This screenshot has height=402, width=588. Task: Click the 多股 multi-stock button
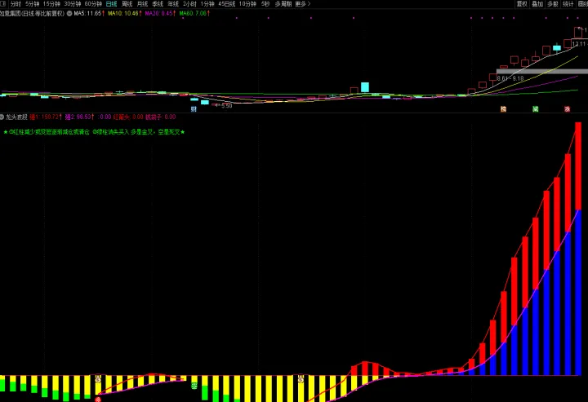tap(553, 4)
